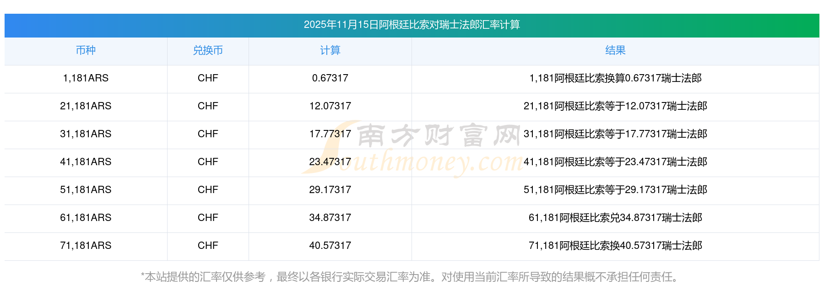Select the '31,181ARS' cell

[x=86, y=134]
